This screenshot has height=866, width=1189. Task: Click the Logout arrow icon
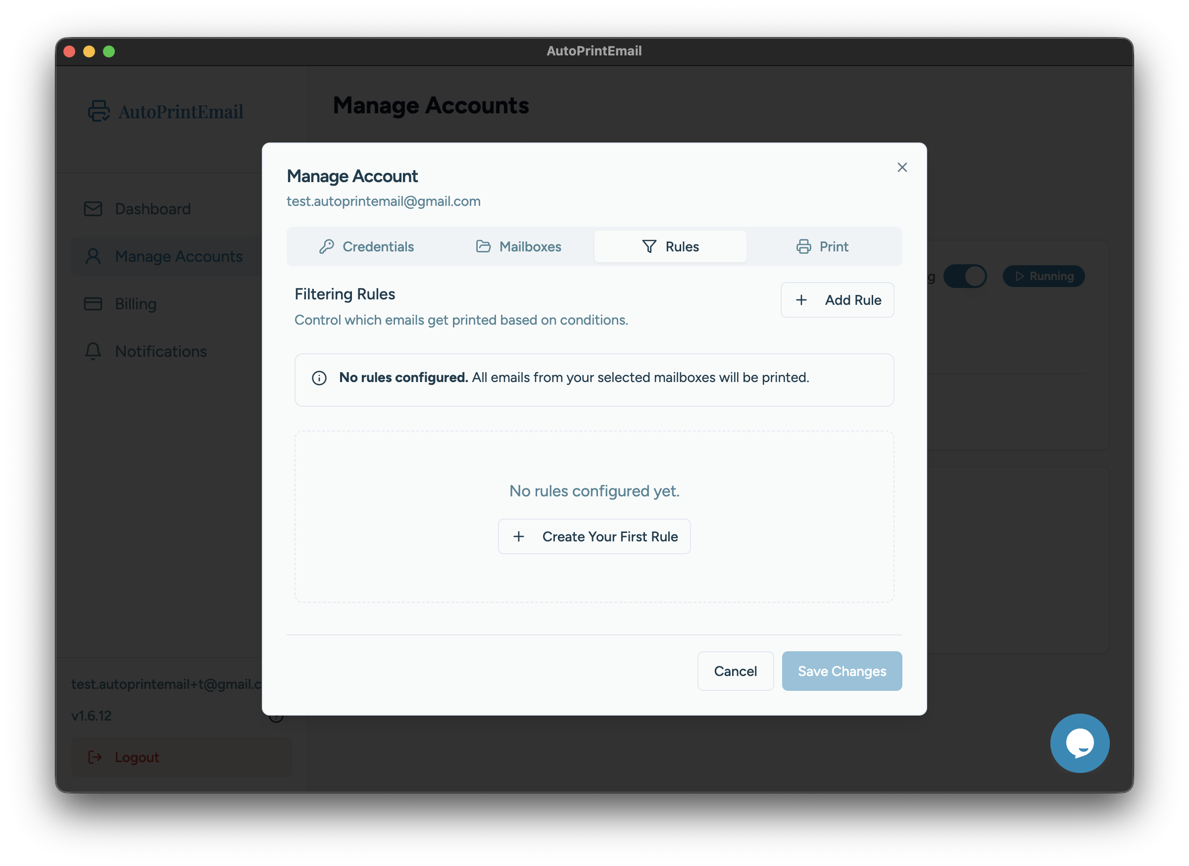point(95,757)
